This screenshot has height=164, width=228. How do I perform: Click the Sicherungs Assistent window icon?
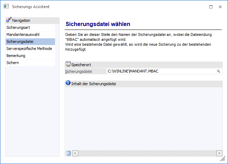point(6,7)
